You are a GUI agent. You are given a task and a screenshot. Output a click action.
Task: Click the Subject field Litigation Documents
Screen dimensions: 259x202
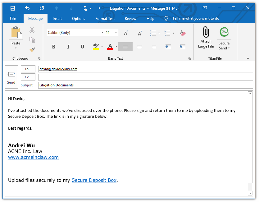point(146,85)
